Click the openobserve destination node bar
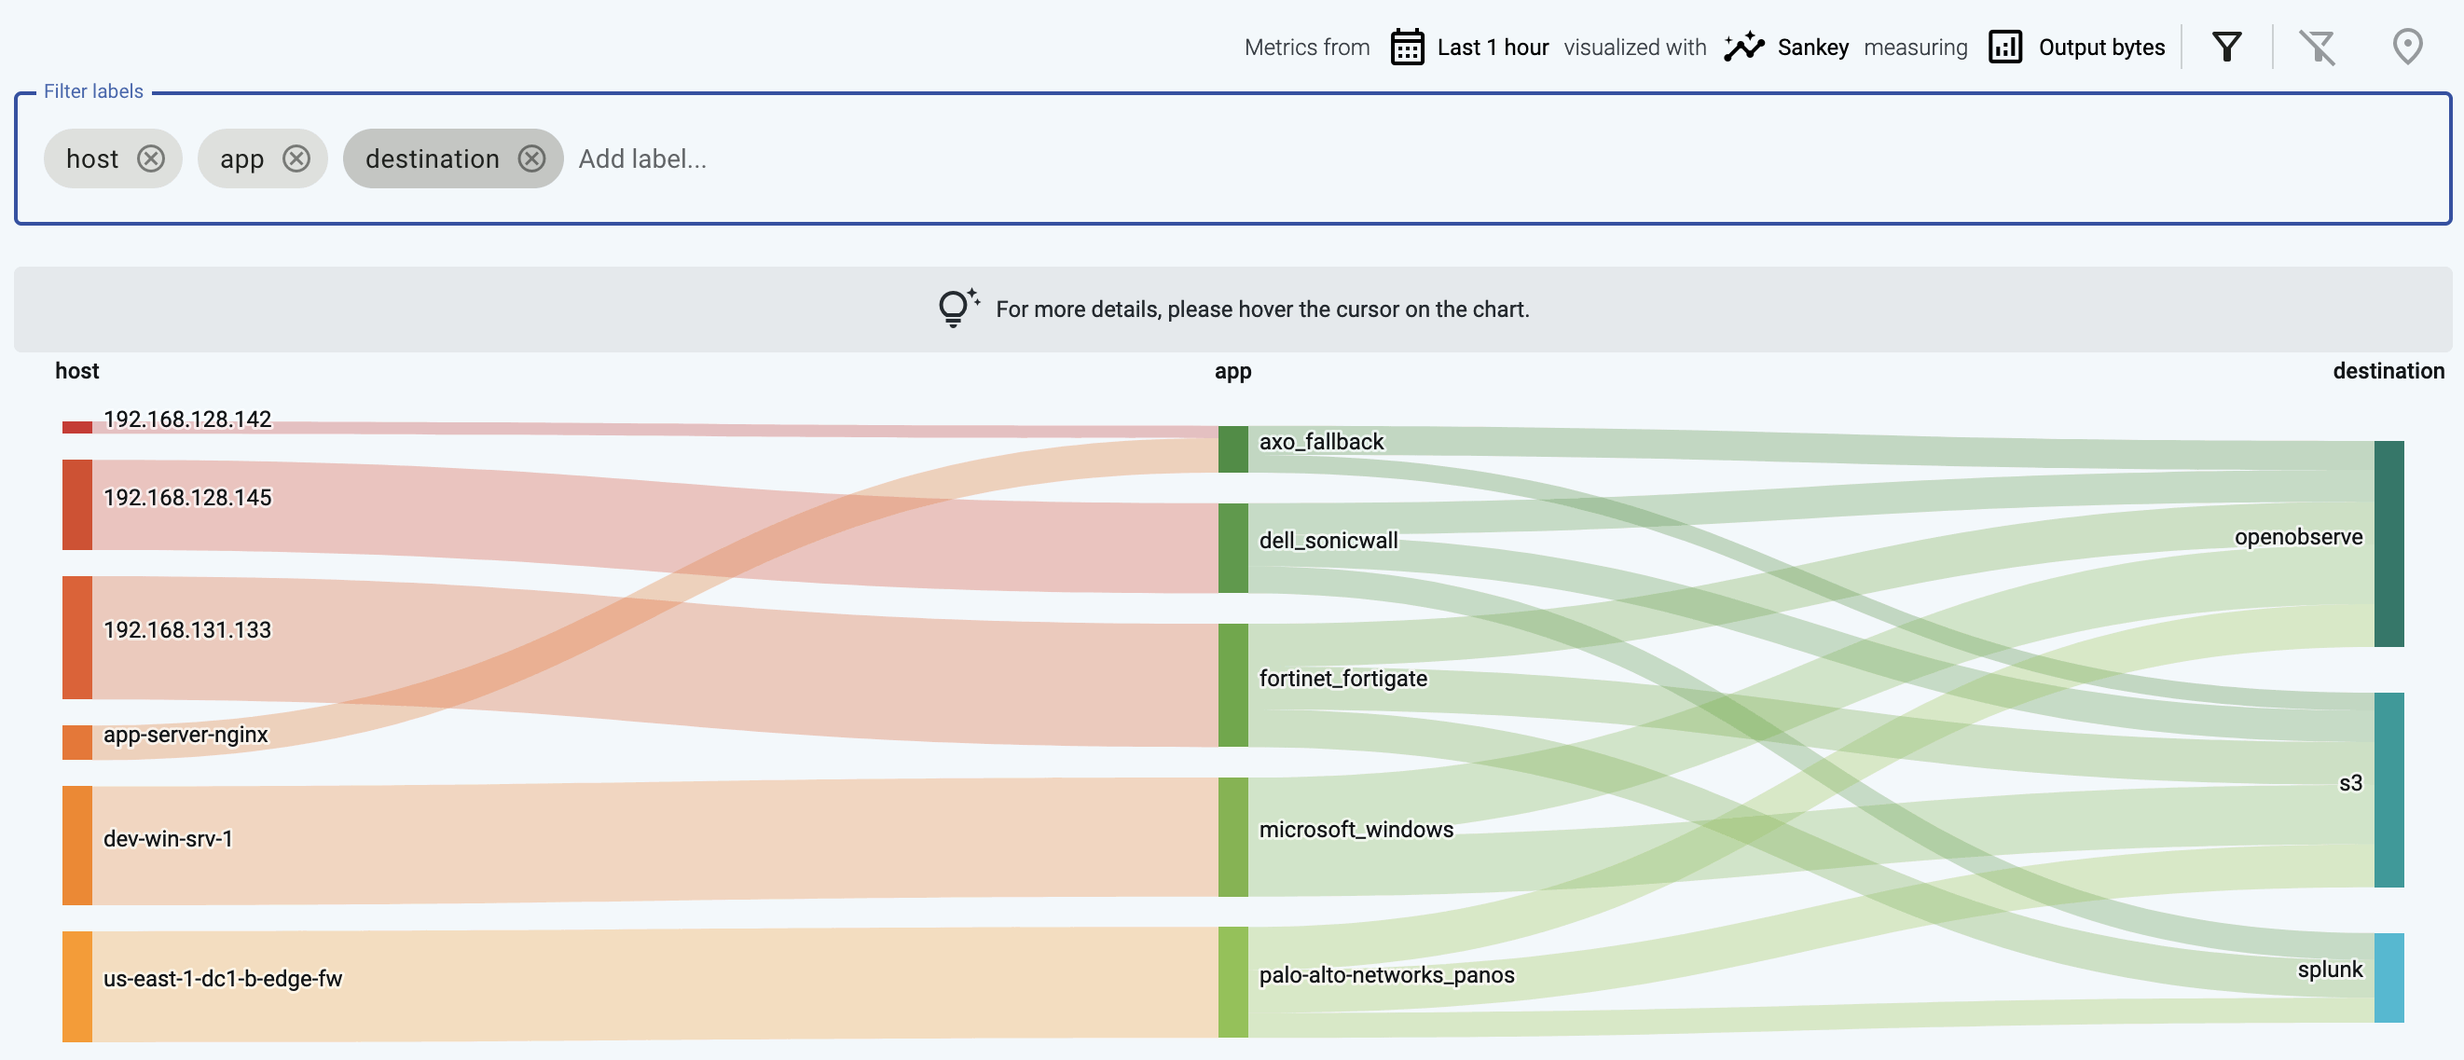The width and height of the screenshot is (2464, 1060). [x=2388, y=544]
